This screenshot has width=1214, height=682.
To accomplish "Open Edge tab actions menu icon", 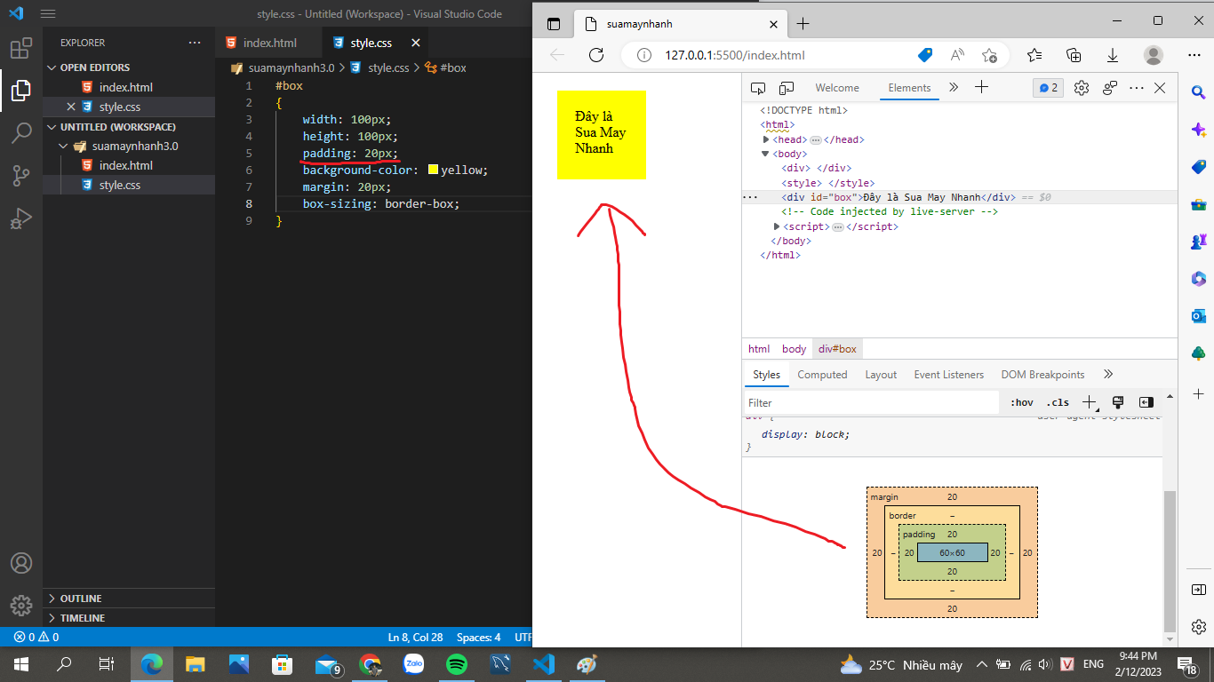I will pos(554,24).
